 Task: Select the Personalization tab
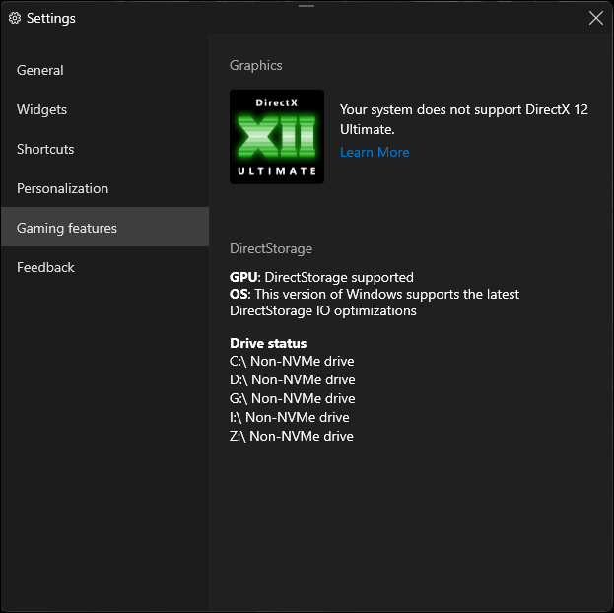pyautogui.click(x=62, y=188)
